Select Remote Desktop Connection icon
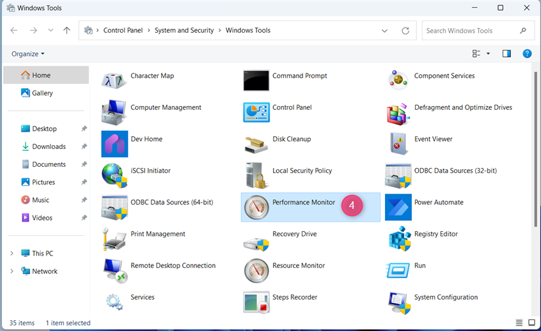Screen dimensions: 541x331 click(x=115, y=271)
